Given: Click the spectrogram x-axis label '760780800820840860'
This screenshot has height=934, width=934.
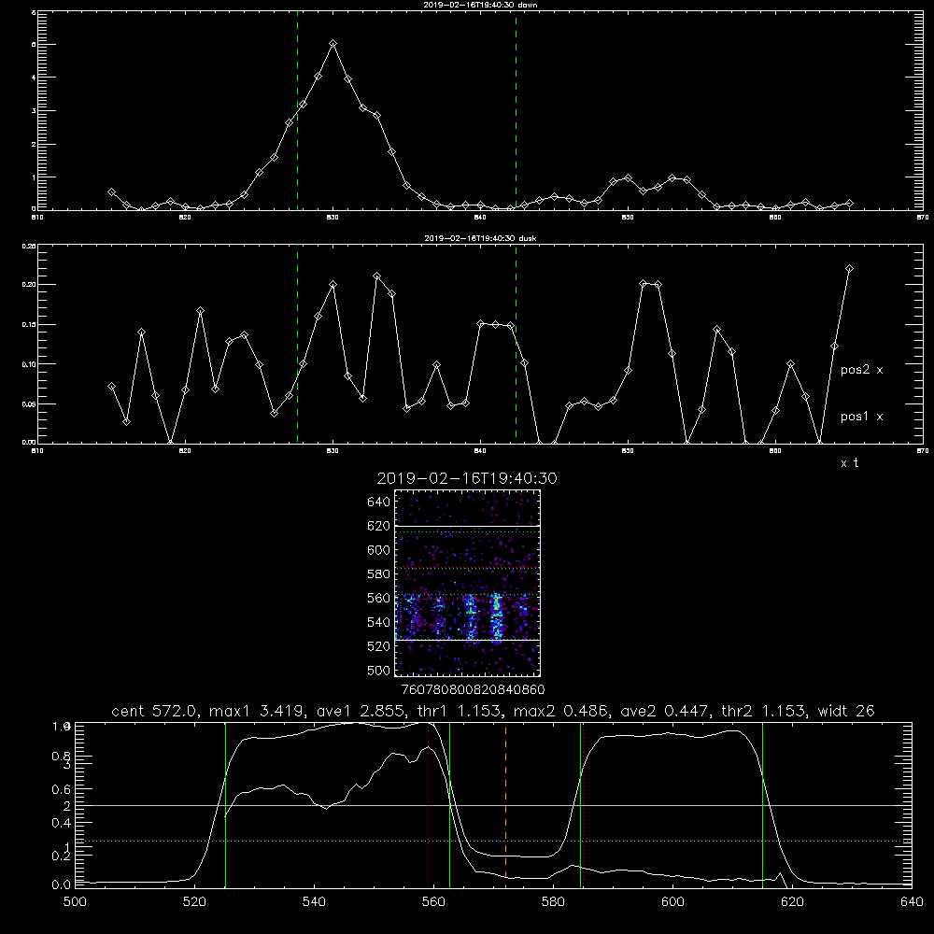Looking at the screenshot, I should (474, 689).
